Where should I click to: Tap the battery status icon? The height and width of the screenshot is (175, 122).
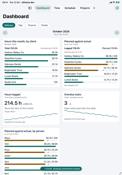coord(118,2)
